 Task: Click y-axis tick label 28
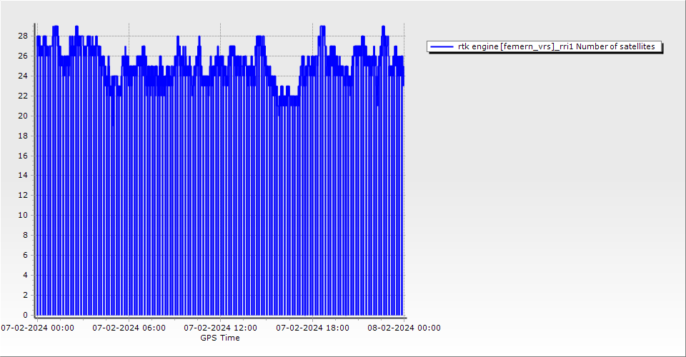pos(23,36)
